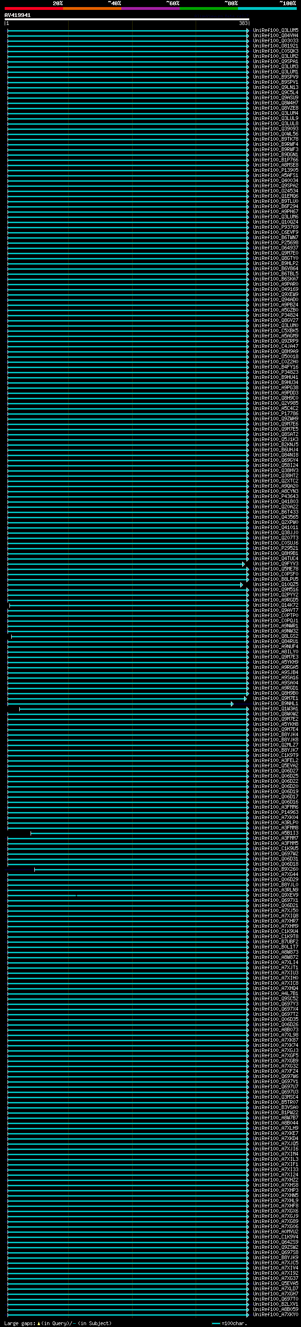The height and width of the screenshot is (1327, 301).
Task: Select label UniRef100_Q39093
Action: coord(275,129)
